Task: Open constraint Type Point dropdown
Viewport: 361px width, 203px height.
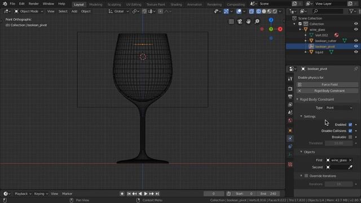Action: tap(338, 108)
